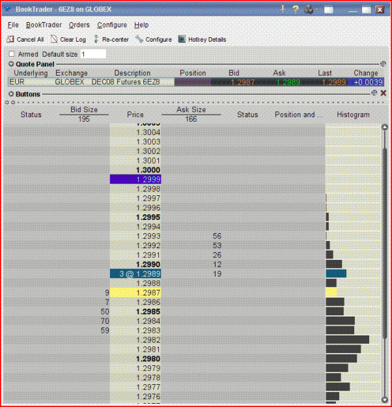Viewport: 392px width, 407px height.
Task: Click bid size 50 at price 1.2985
Action: 105,311
